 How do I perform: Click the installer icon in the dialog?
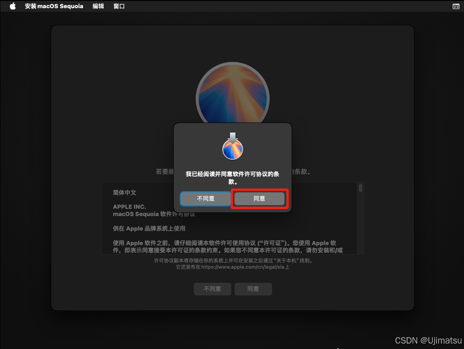pos(233,146)
